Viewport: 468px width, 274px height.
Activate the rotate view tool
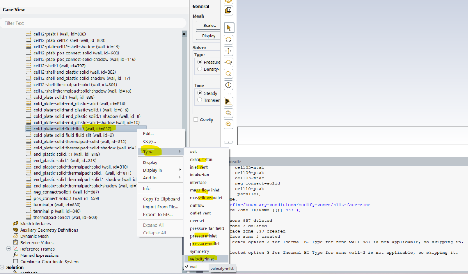(x=229, y=40)
